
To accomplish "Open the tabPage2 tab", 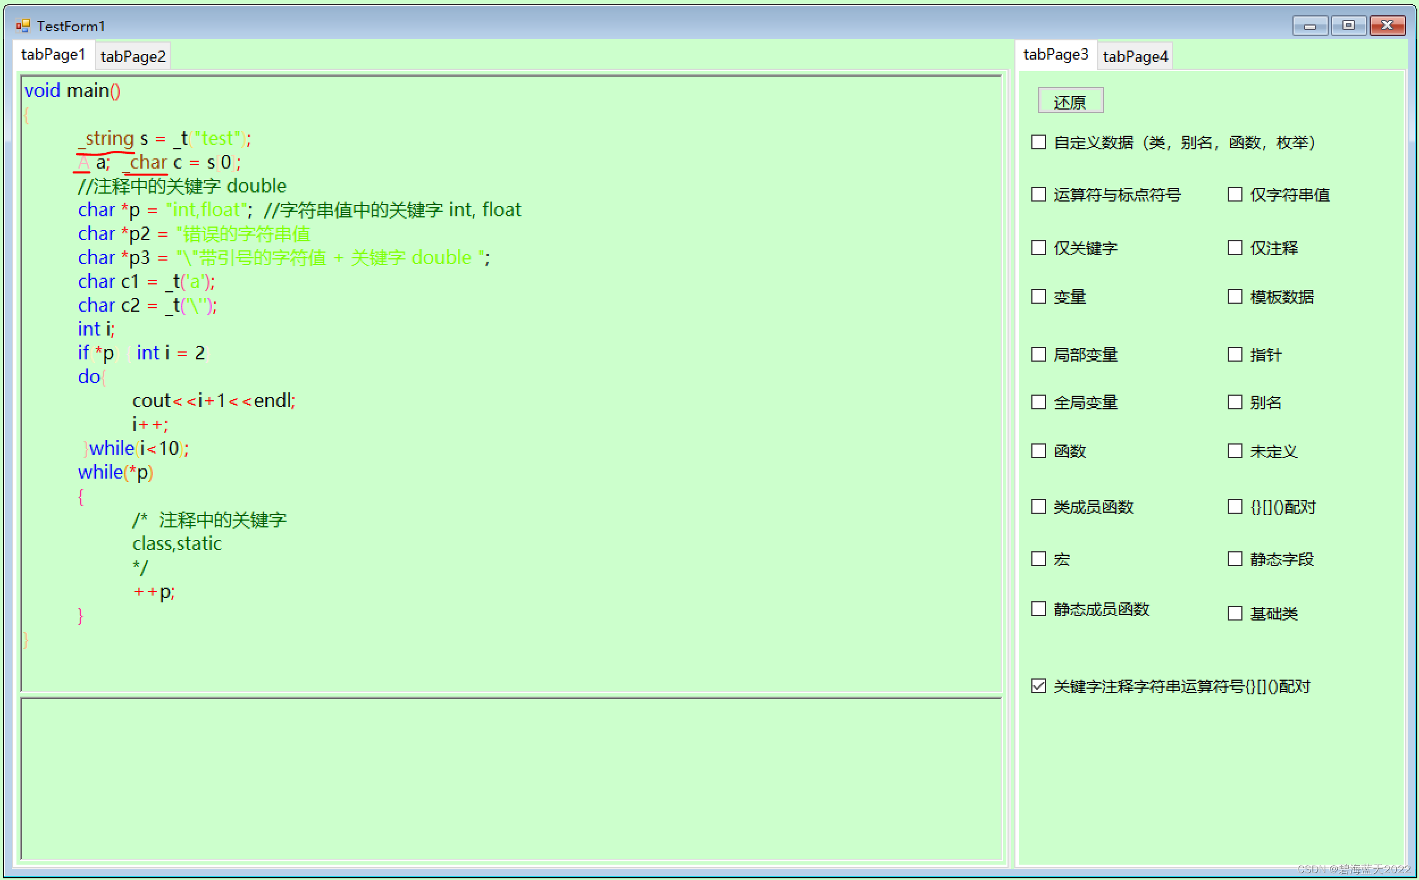I will point(133,56).
